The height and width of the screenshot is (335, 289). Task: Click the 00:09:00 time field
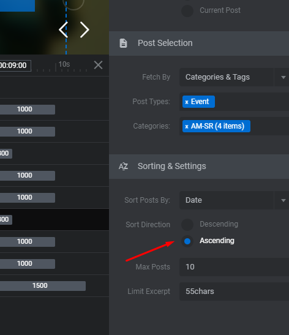(15, 66)
